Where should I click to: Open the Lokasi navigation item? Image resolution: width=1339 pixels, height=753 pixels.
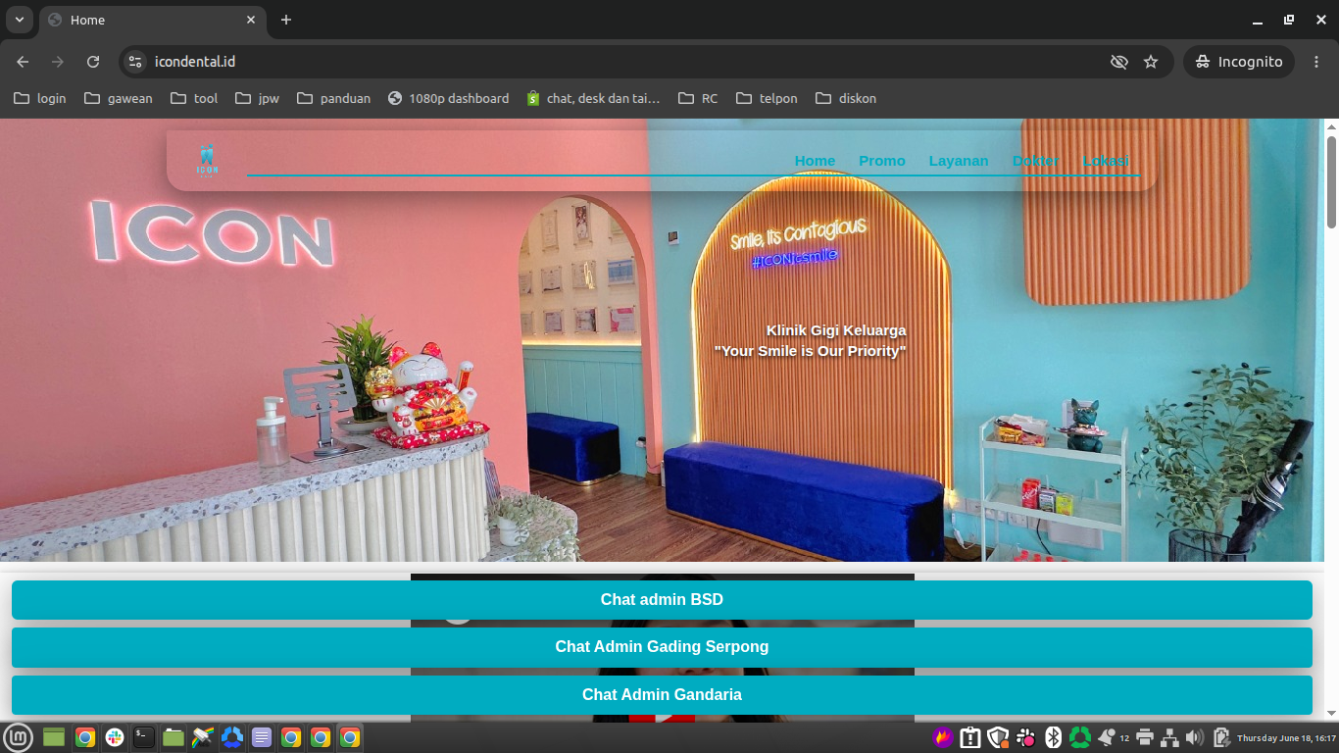[1106, 161]
